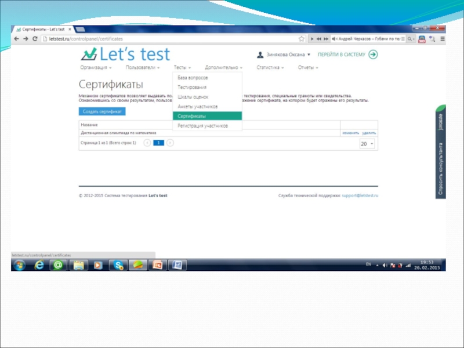Click the EN language indicator
This screenshot has width=464, height=348.
coord(368,264)
